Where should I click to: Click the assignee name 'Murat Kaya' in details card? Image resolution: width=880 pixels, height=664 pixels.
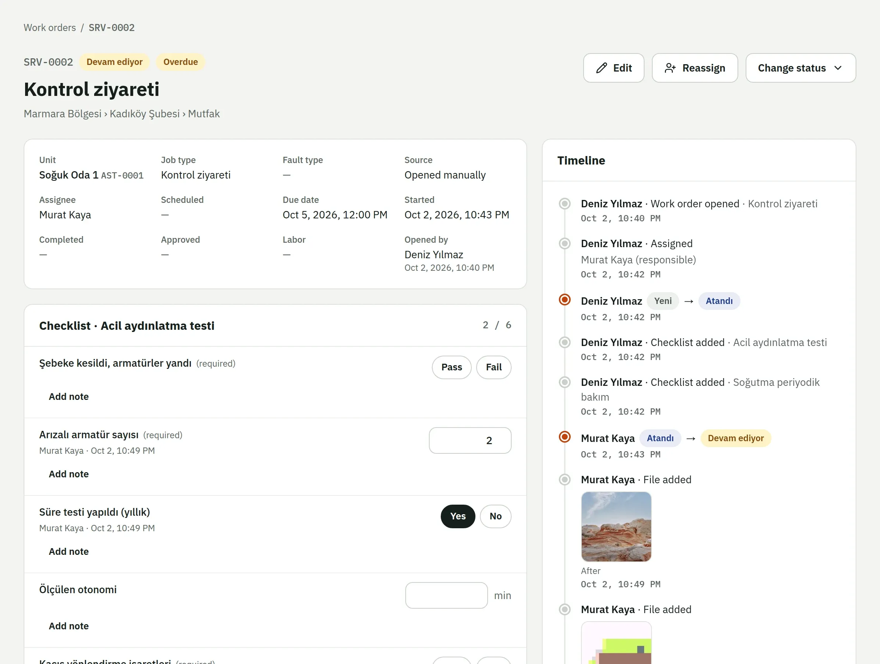click(65, 215)
